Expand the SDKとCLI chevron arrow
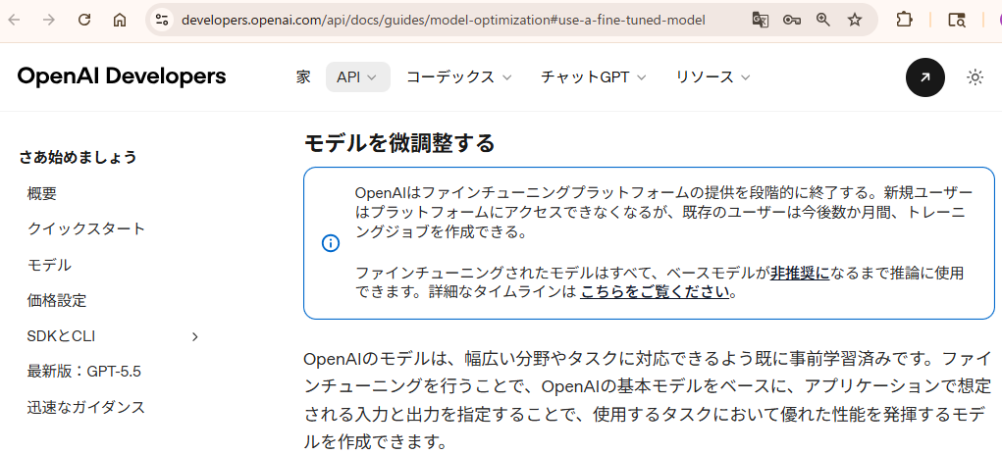Screen dimensions: 1002x454 pos(195,336)
